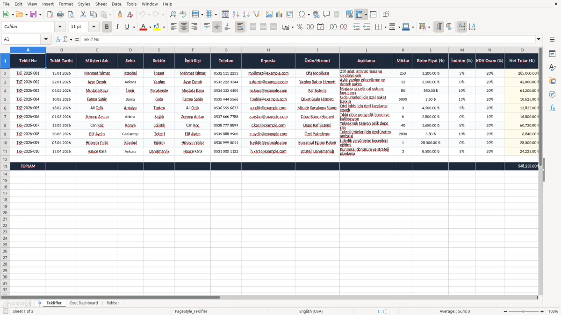Click zoom in plus button
Screen dimensions: 561x315
[x=542, y=311]
